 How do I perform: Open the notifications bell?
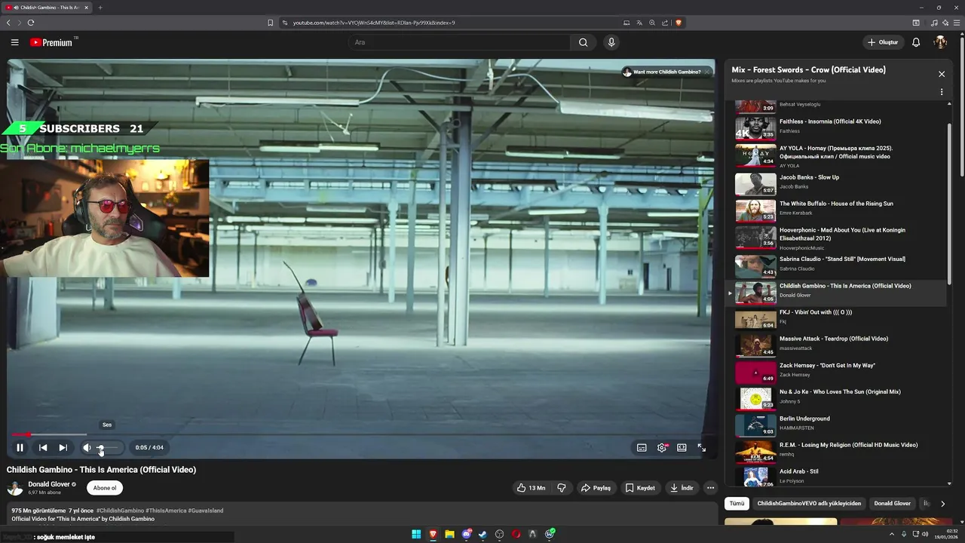(916, 42)
